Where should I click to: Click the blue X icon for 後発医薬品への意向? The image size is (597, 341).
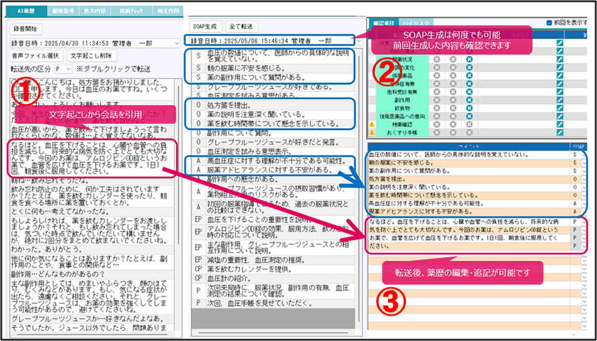pos(469,116)
